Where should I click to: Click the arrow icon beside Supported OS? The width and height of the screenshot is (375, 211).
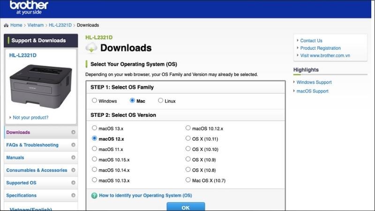point(73,183)
